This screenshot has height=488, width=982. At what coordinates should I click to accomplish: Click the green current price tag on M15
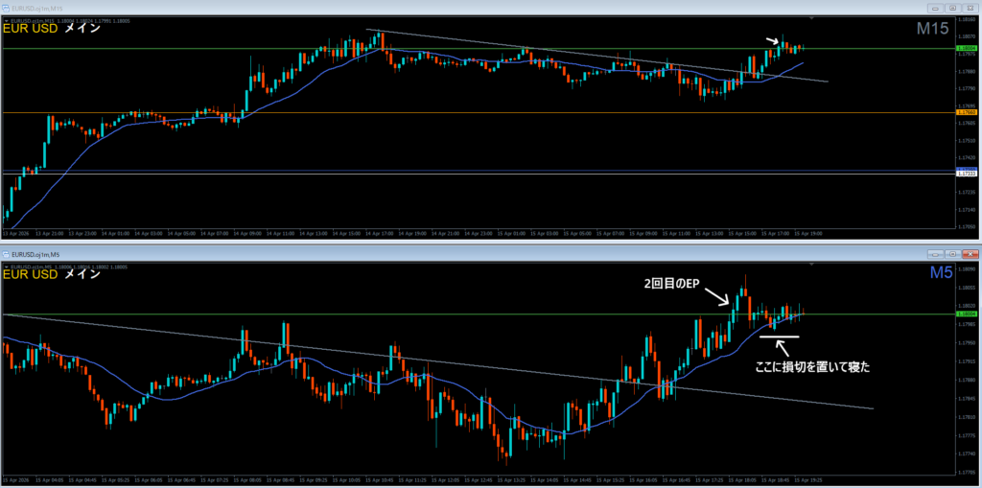pyautogui.click(x=967, y=48)
